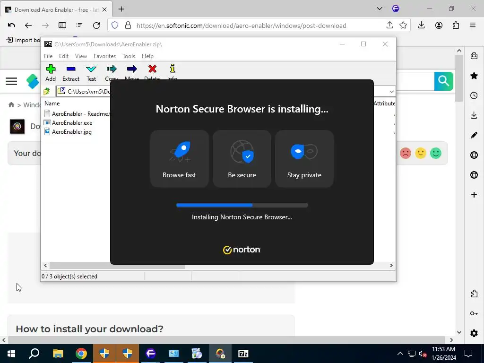The height and width of the screenshot is (363, 484).
Task: Select AeroEnabler.jpg in the file list
Action: tap(72, 132)
